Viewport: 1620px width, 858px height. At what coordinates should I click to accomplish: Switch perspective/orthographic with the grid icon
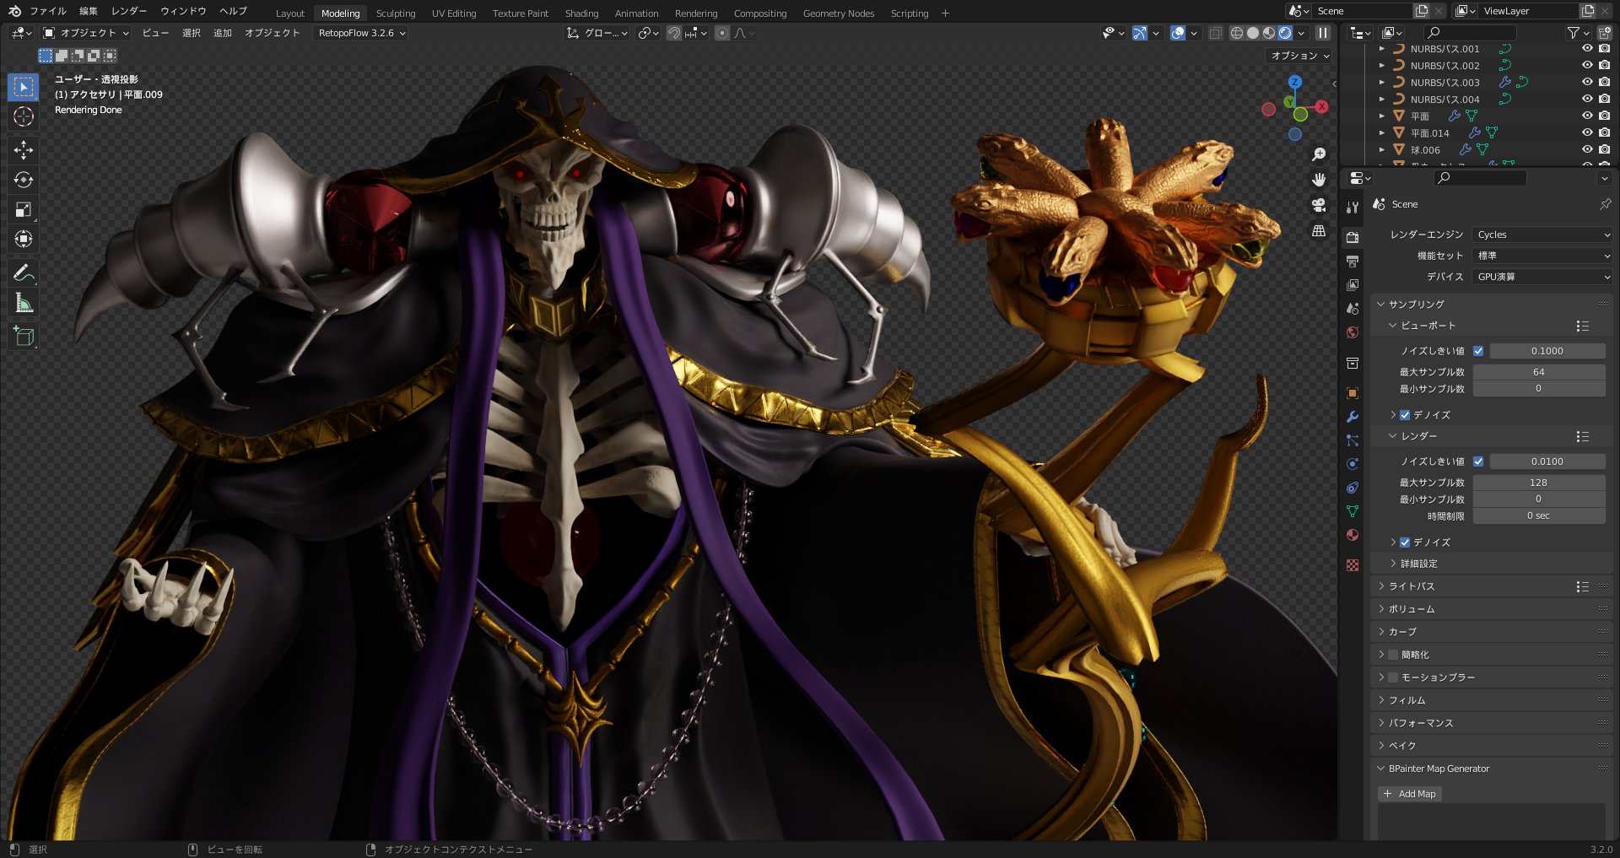1319,230
